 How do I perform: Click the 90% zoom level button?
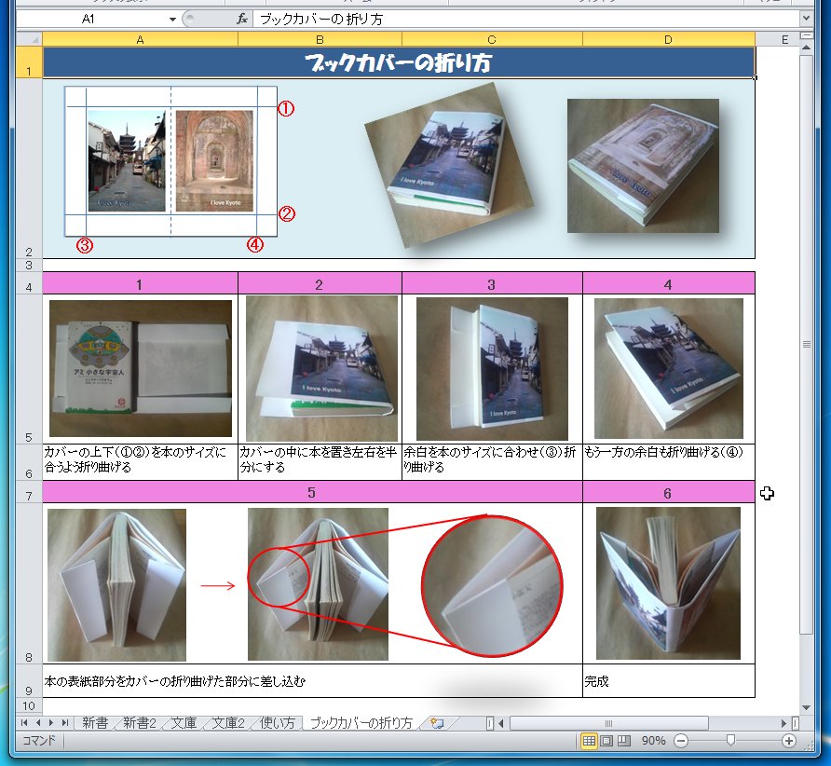tap(653, 741)
